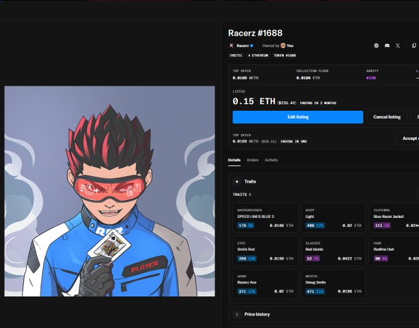Click the Racerz collection logo icon
The image size is (419, 328).
pyautogui.click(x=232, y=46)
